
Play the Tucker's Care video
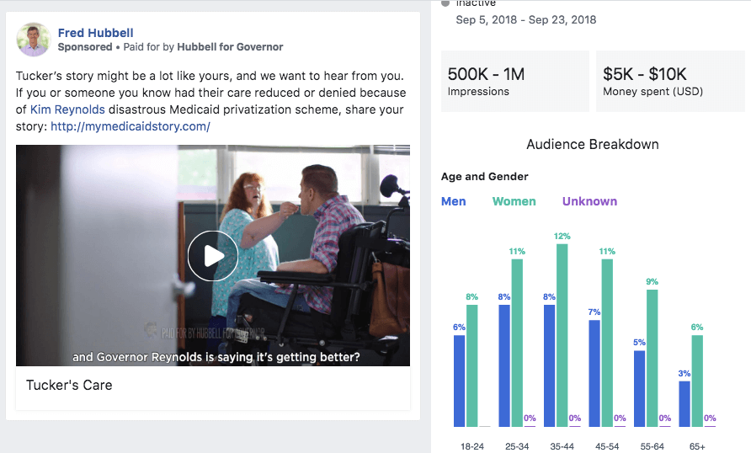pyautogui.click(x=212, y=256)
